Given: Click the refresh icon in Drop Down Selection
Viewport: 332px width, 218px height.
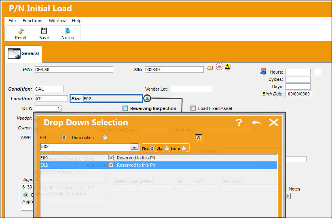Looking at the screenshot, I should (199, 138).
